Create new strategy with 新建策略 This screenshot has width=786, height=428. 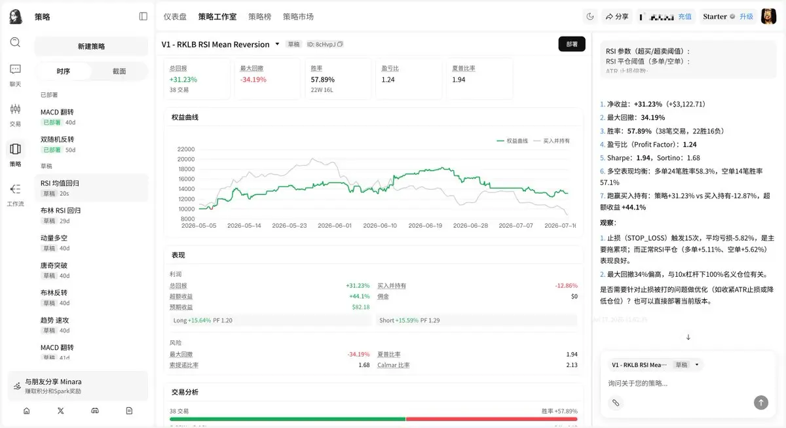(x=91, y=46)
